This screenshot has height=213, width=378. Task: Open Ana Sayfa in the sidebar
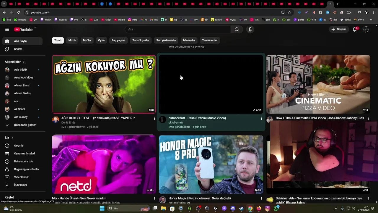22,41
